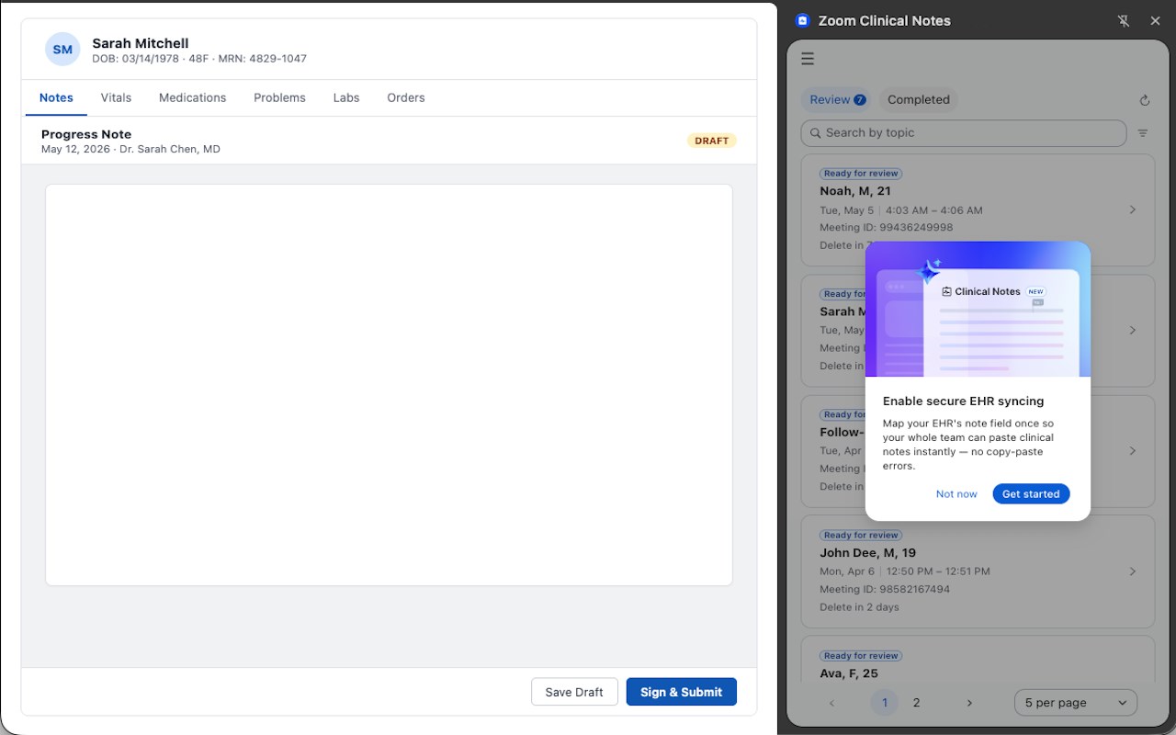Click Meeting ID: 99436249998
Screen dimensions: 1176x735
coord(887,227)
